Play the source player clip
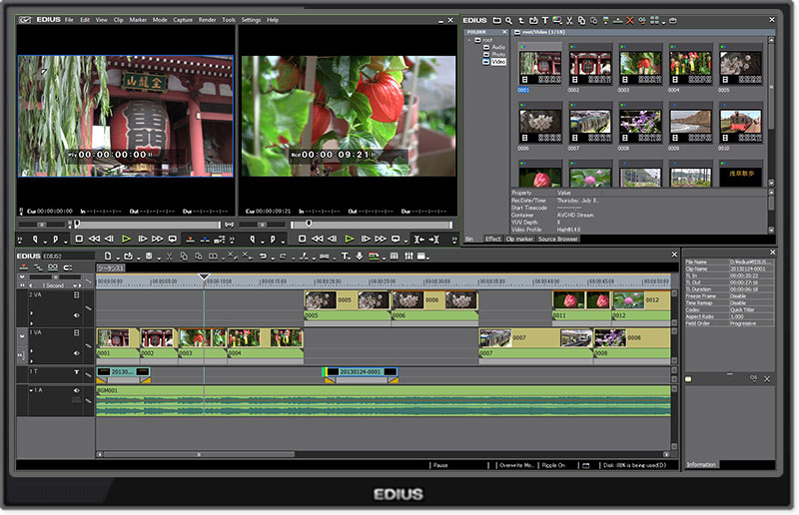Screen dimensions: 799x515 127,239
